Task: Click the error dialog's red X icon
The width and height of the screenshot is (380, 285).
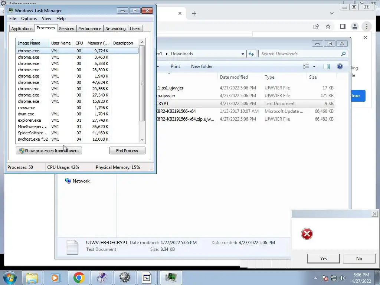Action: pyautogui.click(x=307, y=234)
